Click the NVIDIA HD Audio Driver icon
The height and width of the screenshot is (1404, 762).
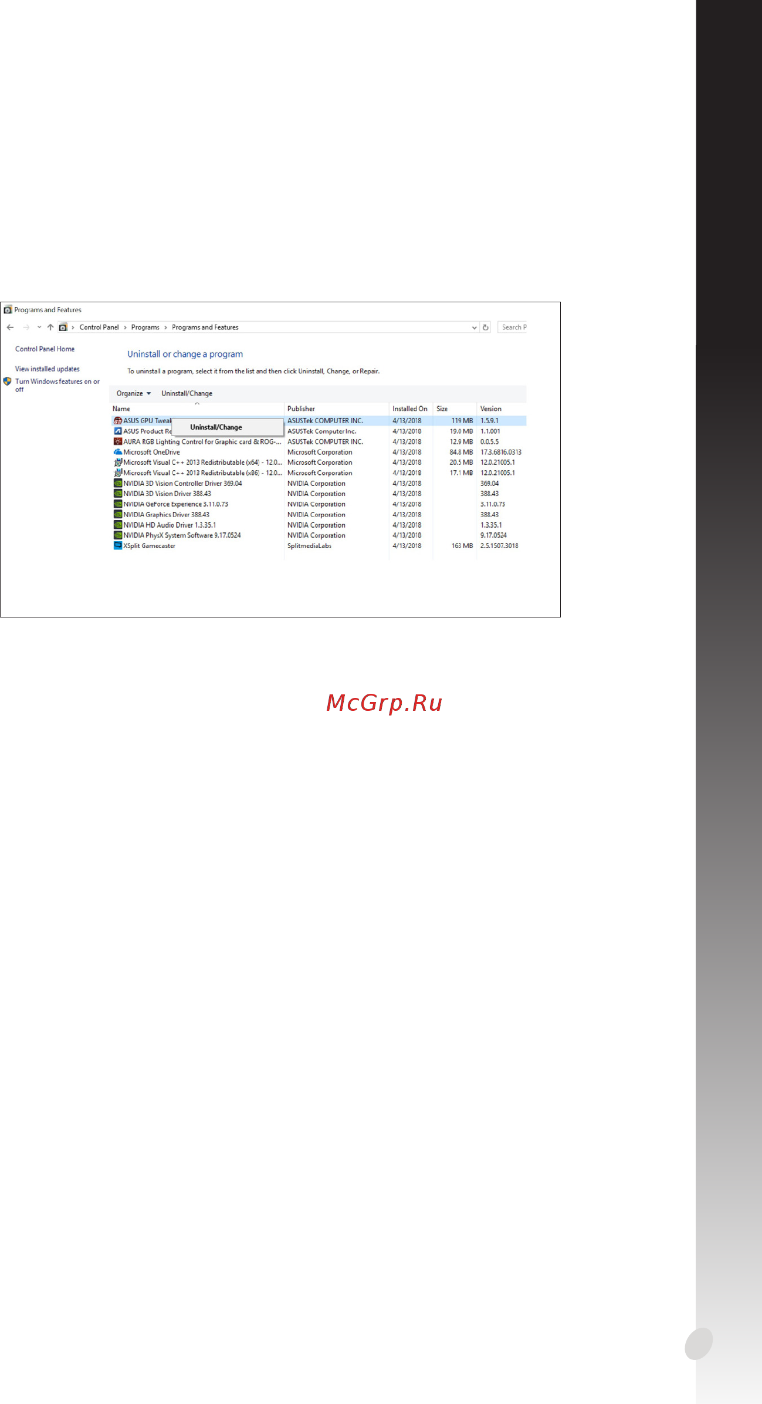point(118,525)
